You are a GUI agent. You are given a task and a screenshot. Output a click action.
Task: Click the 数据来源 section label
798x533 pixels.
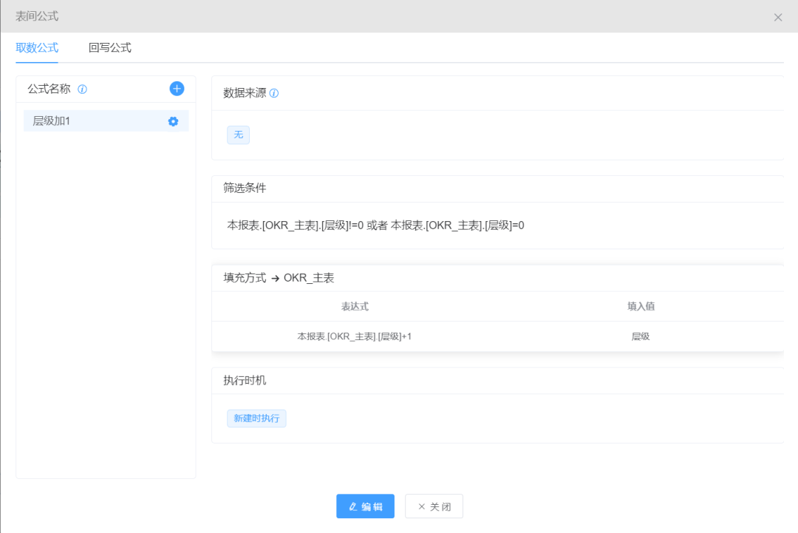245,93
